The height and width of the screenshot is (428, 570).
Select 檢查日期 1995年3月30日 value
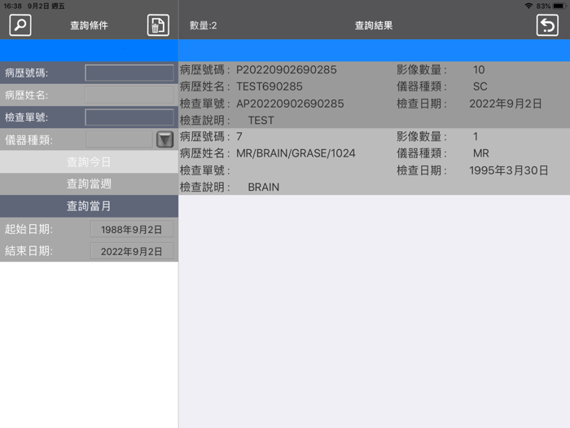pyautogui.click(x=509, y=170)
